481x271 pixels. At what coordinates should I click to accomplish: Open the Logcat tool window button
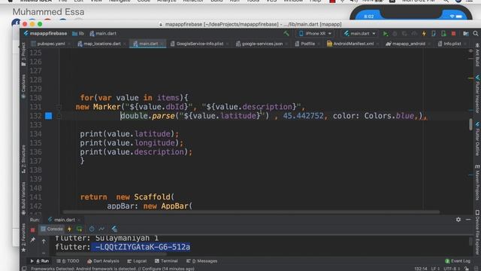(x=137, y=261)
